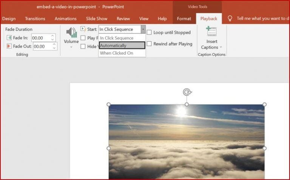
Task: Click the Start playback icon
Action: 83,29
